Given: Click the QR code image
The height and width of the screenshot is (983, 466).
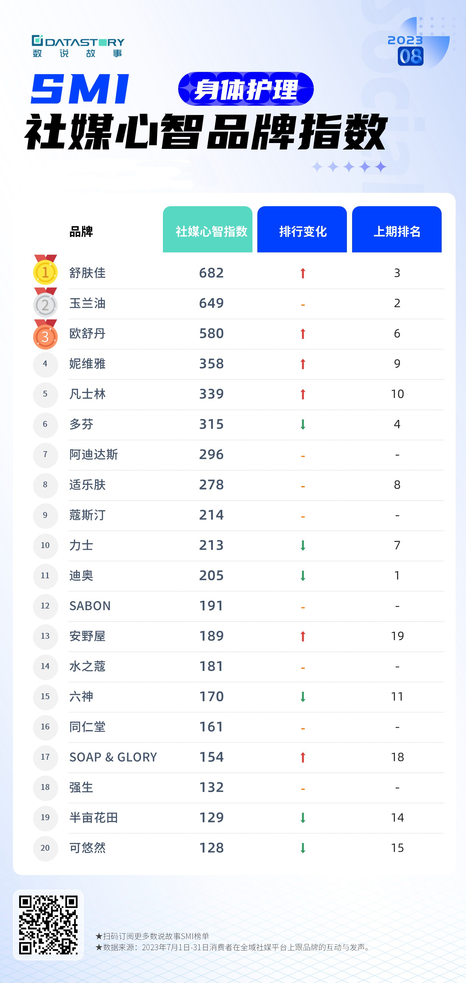Looking at the screenshot, I should (48, 924).
